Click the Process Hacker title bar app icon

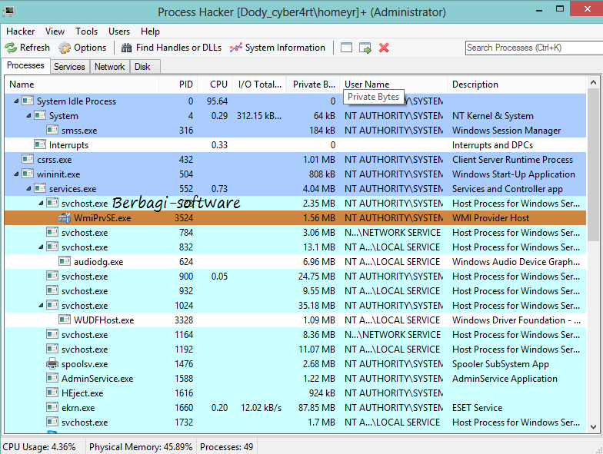click(x=8, y=11)
